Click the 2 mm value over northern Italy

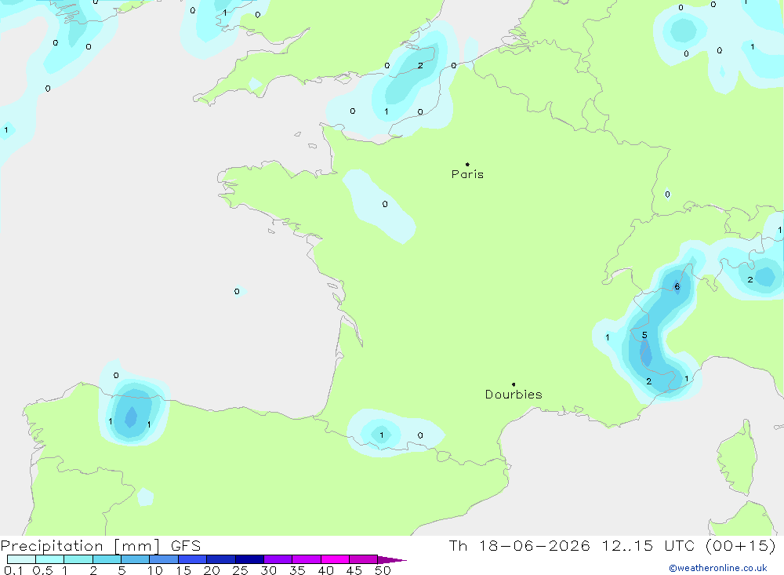[750, 280]
